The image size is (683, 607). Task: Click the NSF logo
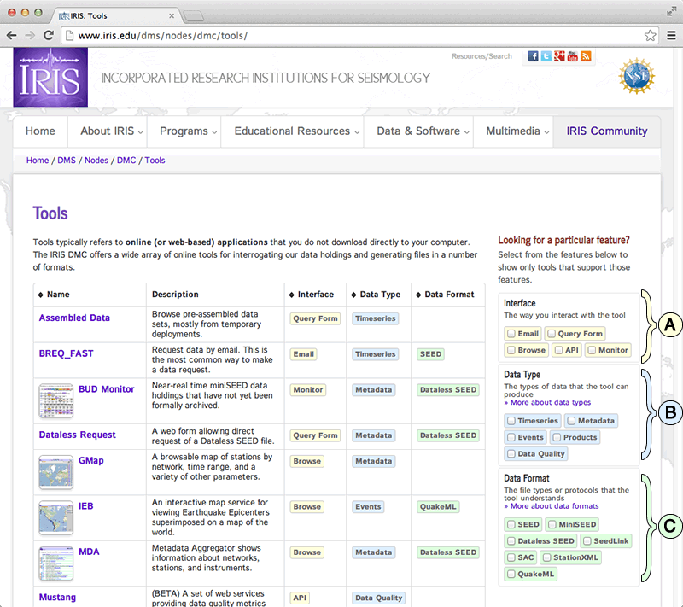(x=636, y=76)
